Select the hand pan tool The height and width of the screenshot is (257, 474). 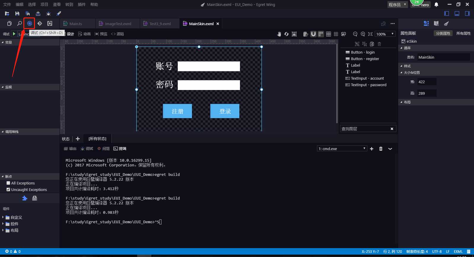[279, 34]
